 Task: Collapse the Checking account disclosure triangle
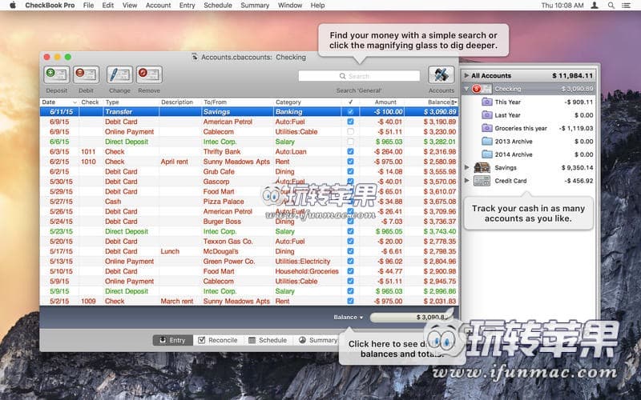[x=466, y=89]
